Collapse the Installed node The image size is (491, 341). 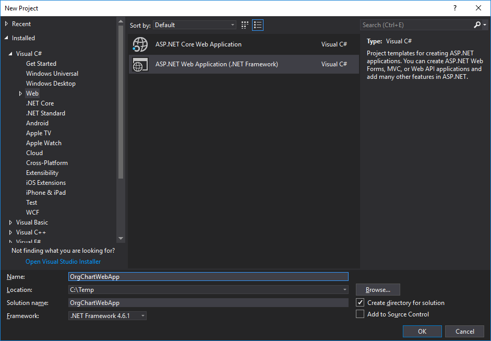(x=6, y=38)
